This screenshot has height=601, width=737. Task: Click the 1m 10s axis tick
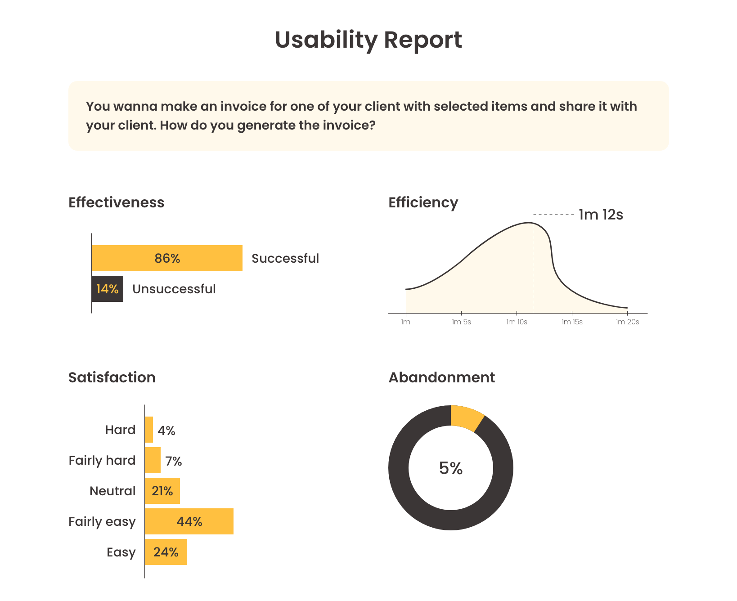click(x=517, y=322)
